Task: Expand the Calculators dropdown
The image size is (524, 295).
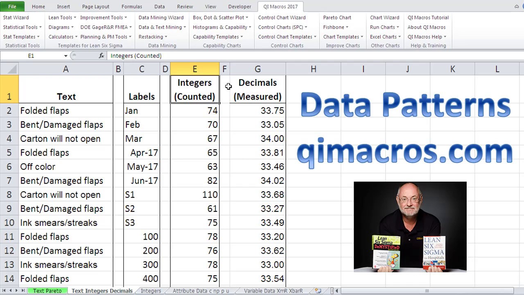Action: 63,37
